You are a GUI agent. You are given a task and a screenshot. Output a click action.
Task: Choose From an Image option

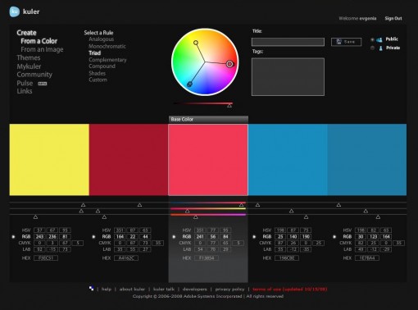[42, 49]
